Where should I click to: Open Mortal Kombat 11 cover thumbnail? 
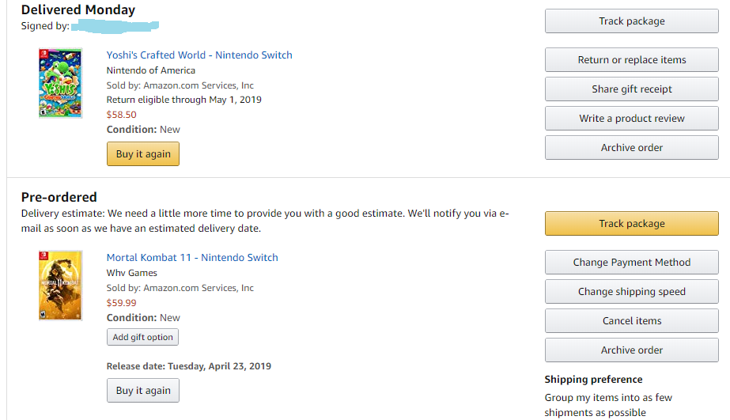click(61, 286)
